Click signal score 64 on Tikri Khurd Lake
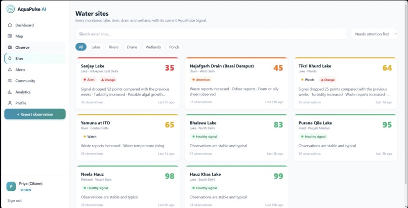Image resolution: width=408 pixels, height=208 pixels. click(387, 68)
